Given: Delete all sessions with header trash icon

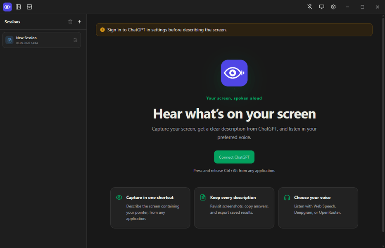Looking at the screenshot, I should pyautogui.click(x=70, y=21).
